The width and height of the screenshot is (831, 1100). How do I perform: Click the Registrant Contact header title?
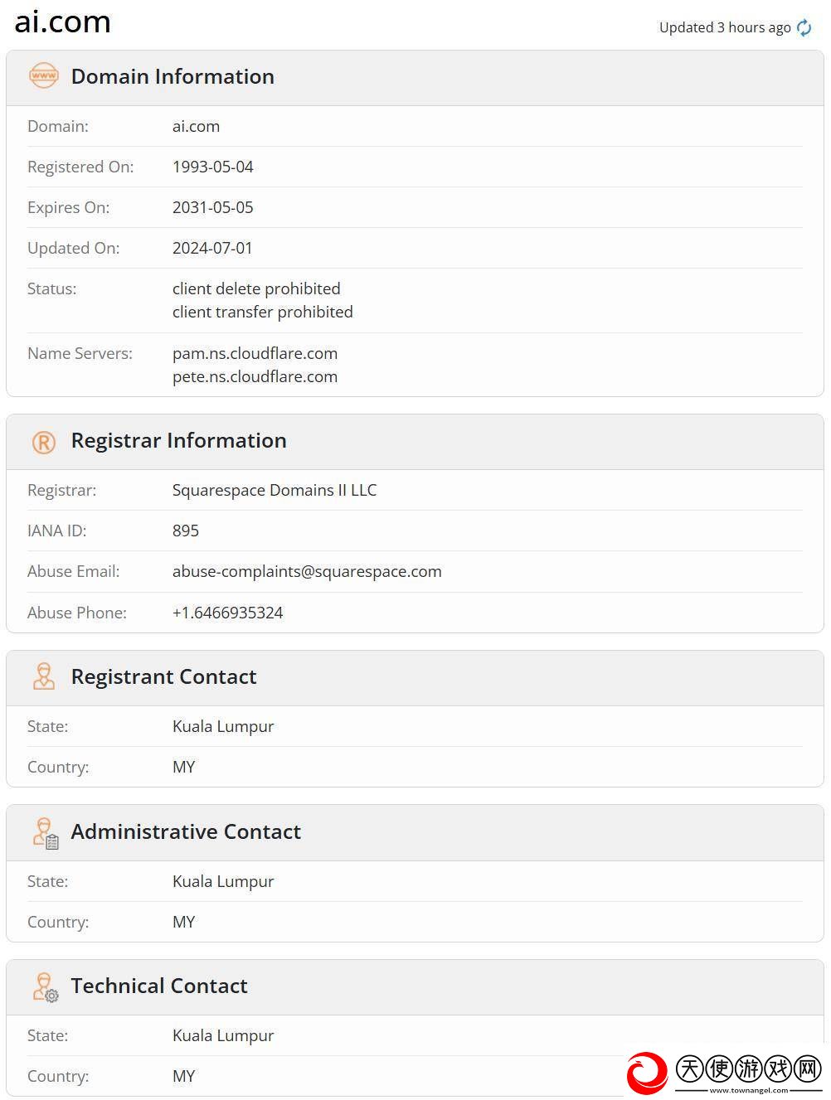pos(163,676)
